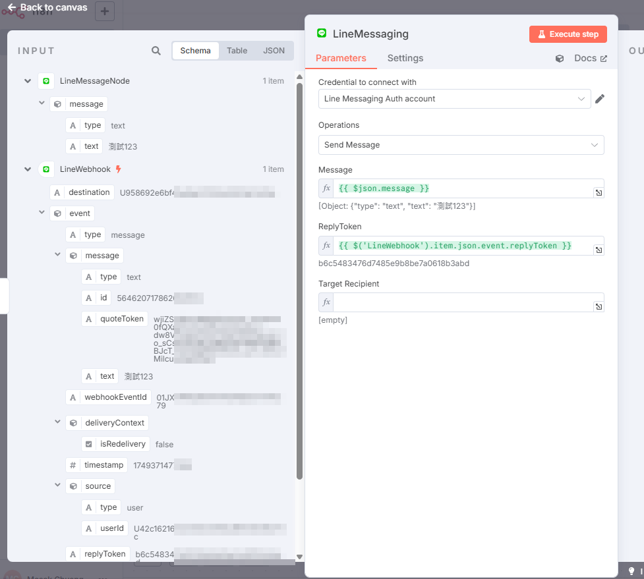This screenshot has width=644, height=579.
Task: Select the userId field pill
Action: [105, 528]
